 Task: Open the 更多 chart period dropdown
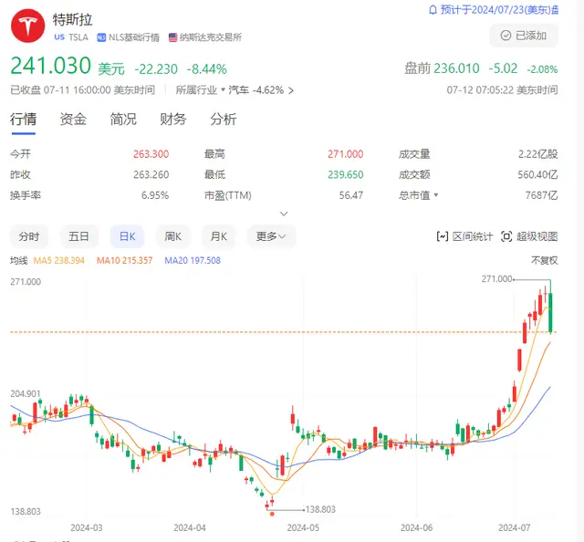click(271, 236)
